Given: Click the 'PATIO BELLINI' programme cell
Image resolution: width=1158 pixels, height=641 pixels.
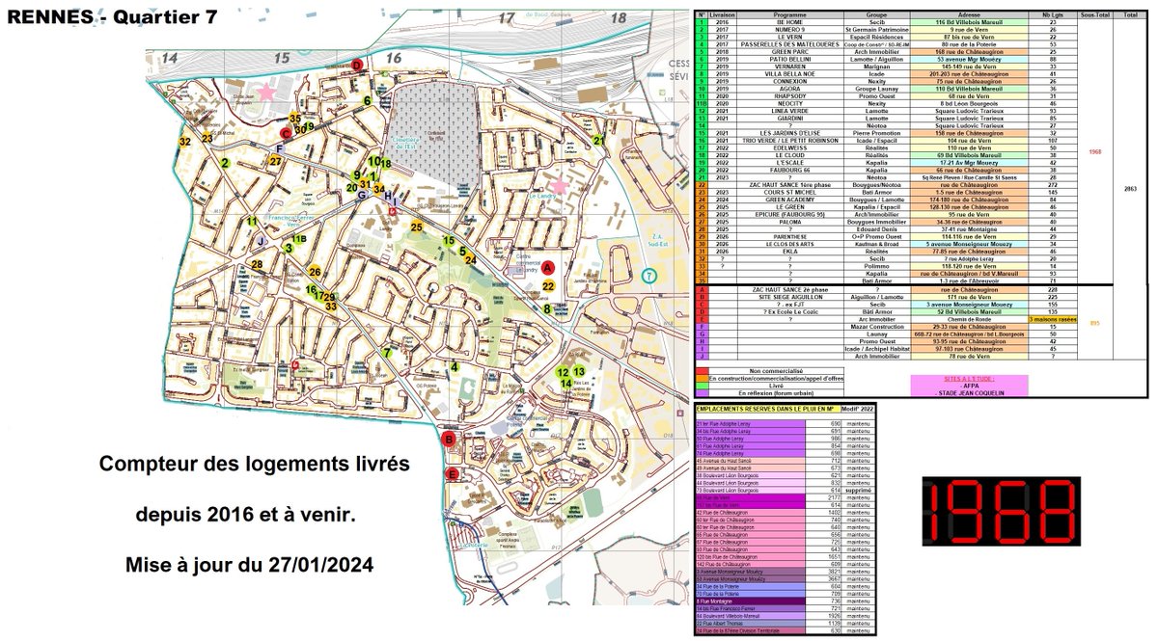Looking at the screenshot, I should [x=789, y=60].
